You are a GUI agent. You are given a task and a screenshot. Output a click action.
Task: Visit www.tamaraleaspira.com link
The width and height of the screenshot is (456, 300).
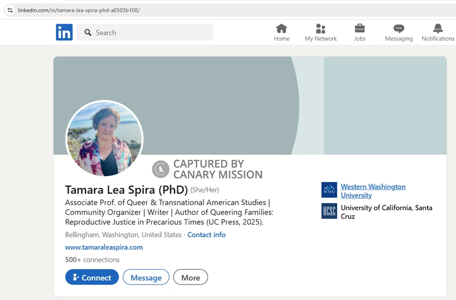tap(104, 247)
